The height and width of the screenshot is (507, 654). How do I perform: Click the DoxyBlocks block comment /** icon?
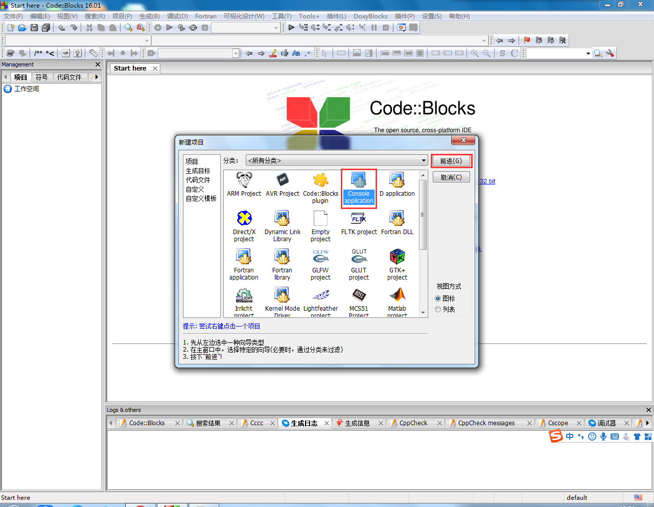38,53
